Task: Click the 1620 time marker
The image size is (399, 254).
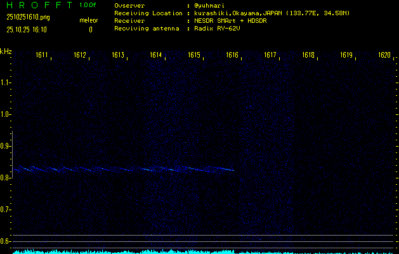Action: point(384,56)
